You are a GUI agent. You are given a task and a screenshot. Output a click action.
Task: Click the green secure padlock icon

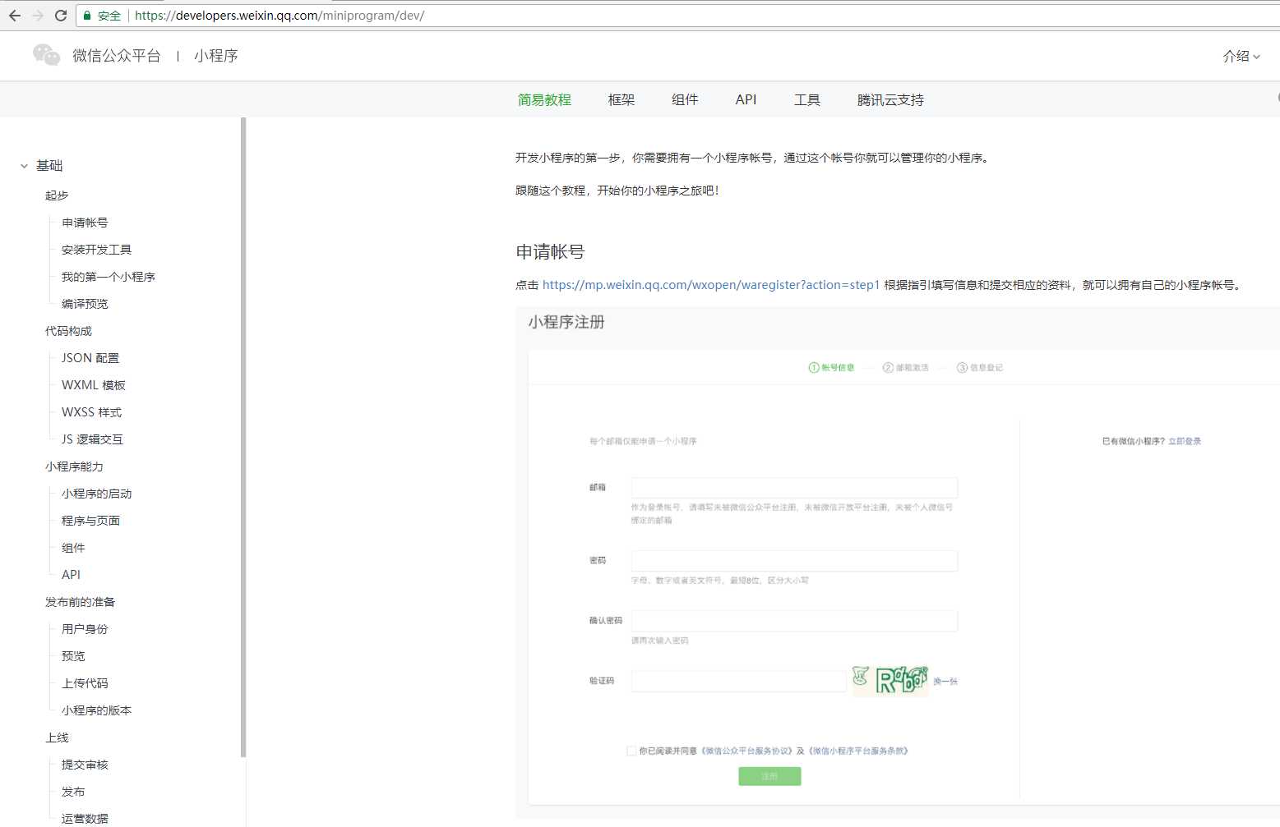(87, 16)
